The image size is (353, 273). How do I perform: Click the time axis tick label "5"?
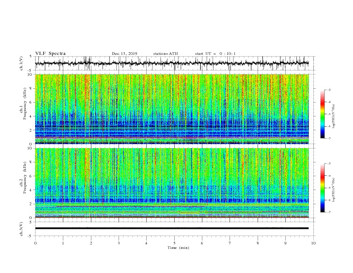click(174, 243)
